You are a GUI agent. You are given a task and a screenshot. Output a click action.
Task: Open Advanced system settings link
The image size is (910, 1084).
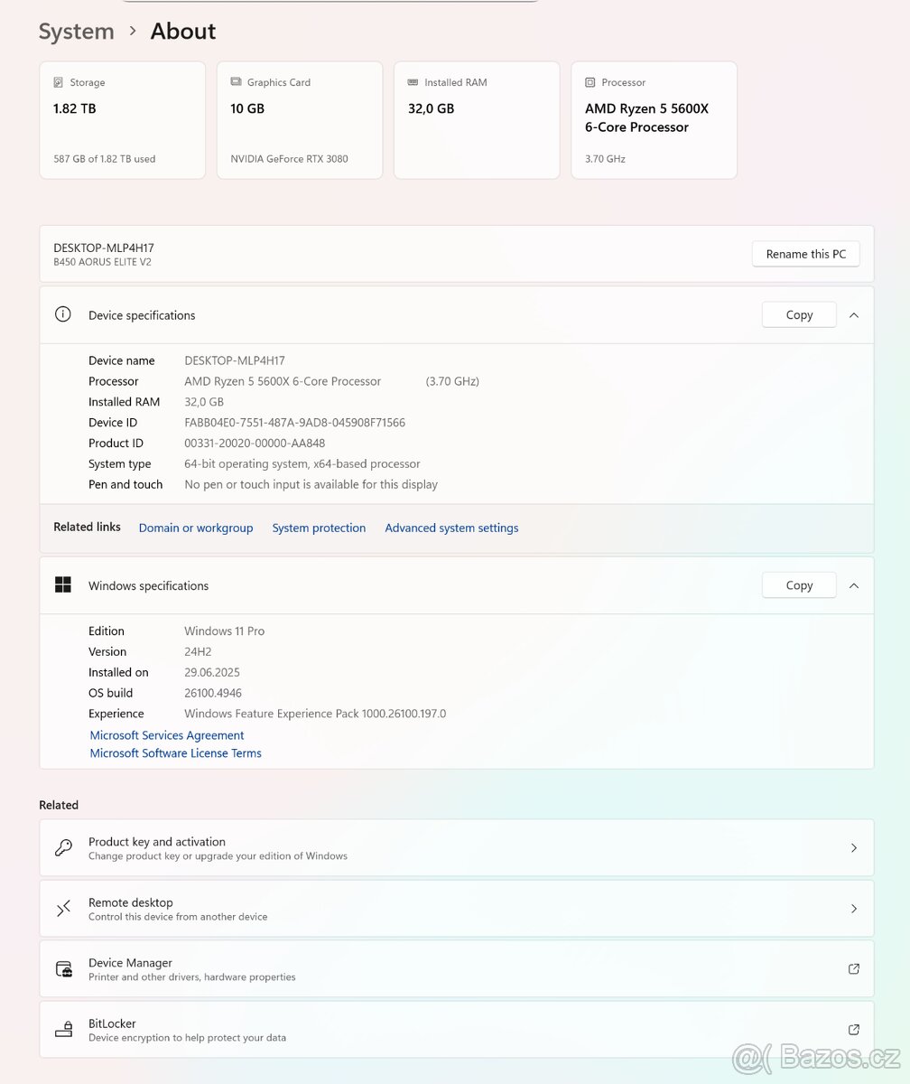point(451,528)
